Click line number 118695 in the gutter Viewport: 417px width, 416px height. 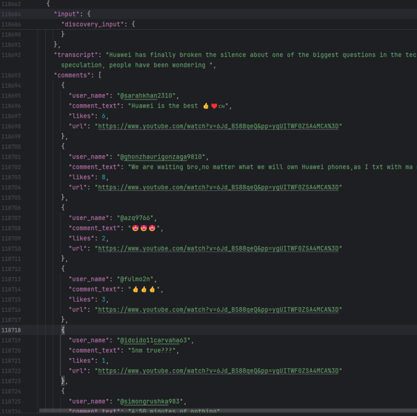click(11, 96)
